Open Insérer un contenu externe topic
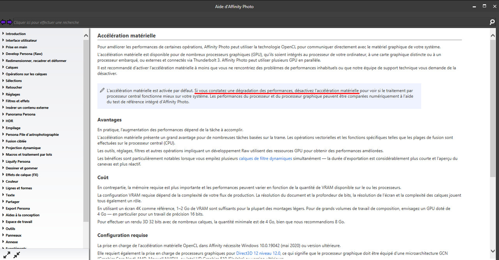Viewport: 499px width, 260px height. 27,107
